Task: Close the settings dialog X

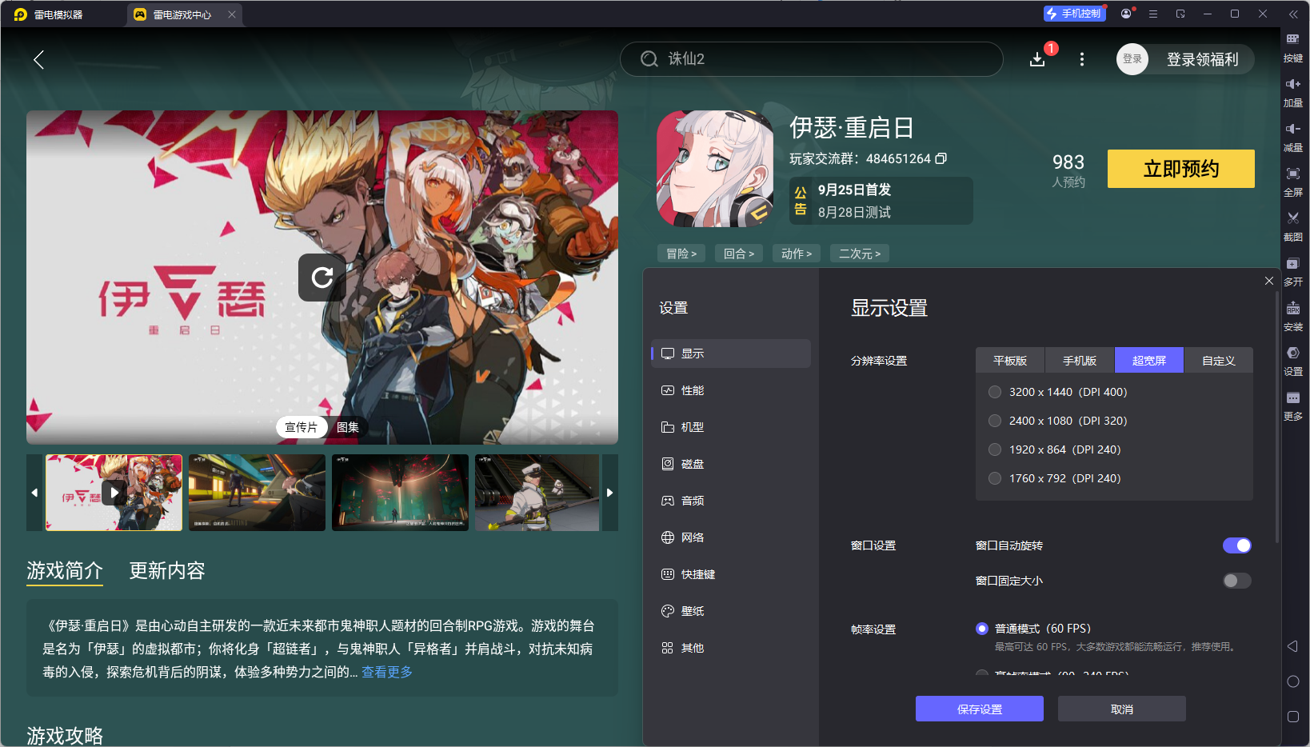Action: [1269, 281]
